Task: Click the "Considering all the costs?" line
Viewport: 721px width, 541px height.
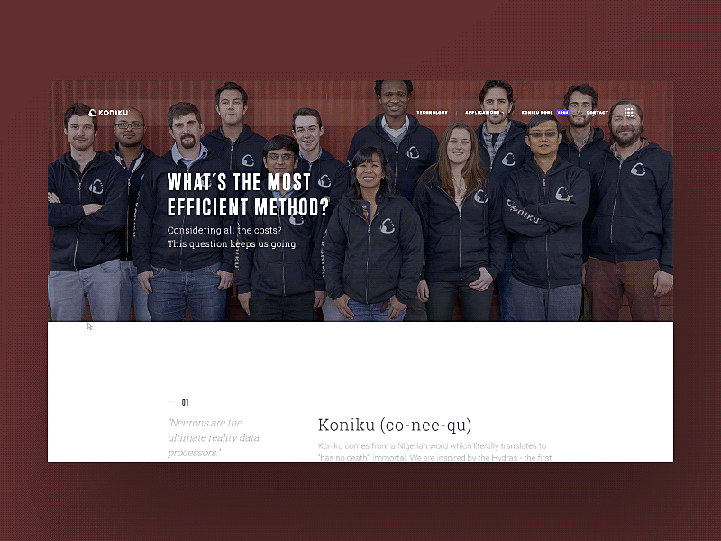Action: (x=224, y=230)
